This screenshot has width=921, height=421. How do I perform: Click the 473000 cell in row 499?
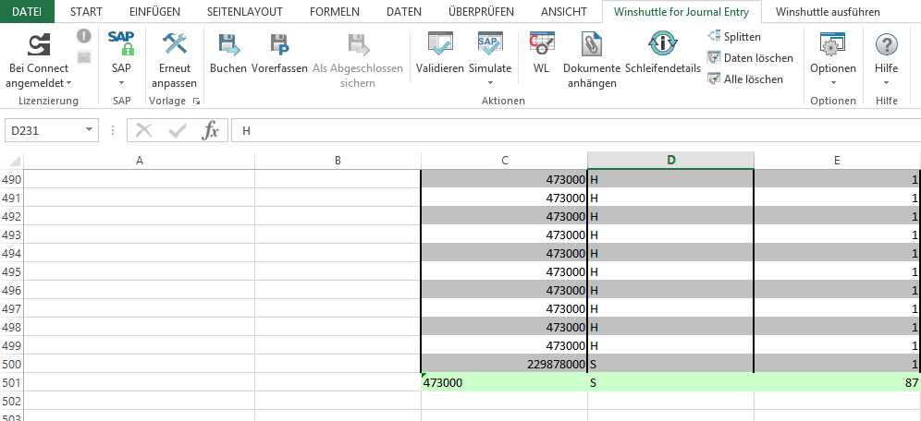[505, 345]
